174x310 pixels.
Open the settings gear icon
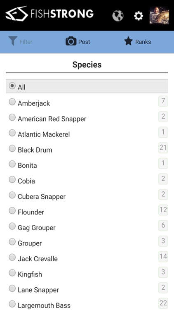(139, 16)
